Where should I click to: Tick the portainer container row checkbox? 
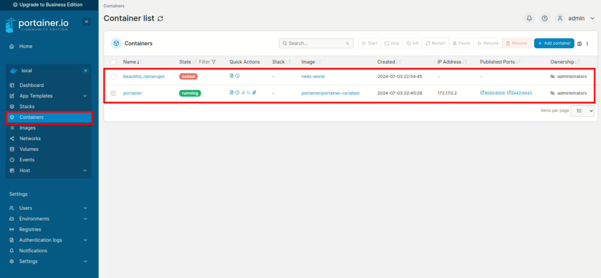pos(113,93)
